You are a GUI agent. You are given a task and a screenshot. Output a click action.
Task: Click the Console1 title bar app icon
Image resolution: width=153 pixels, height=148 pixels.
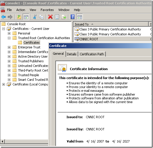3,3
